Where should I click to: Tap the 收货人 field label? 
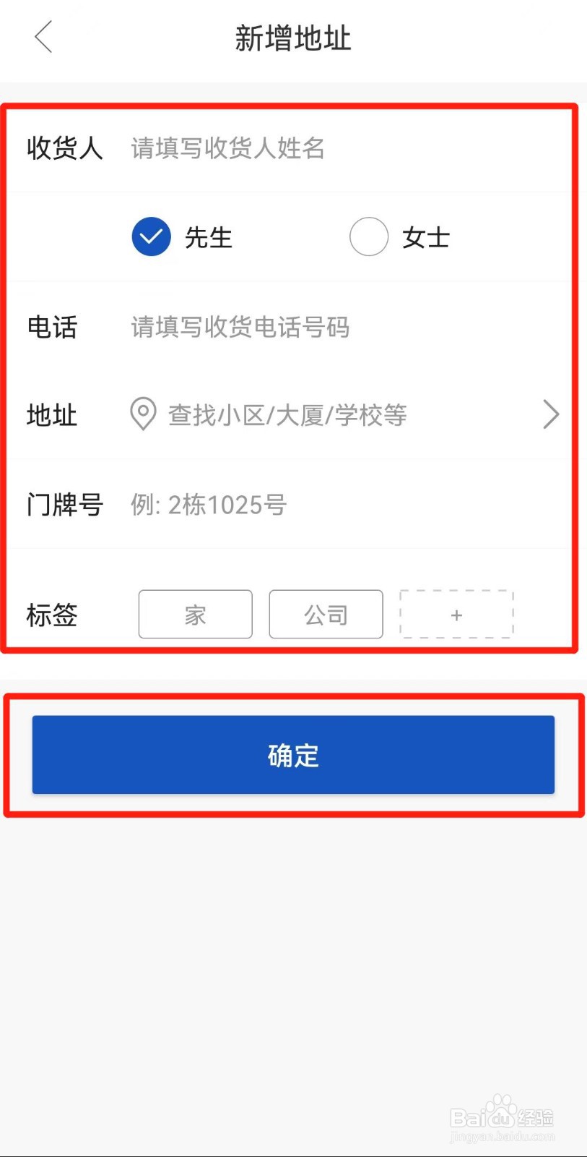[65, 148]
